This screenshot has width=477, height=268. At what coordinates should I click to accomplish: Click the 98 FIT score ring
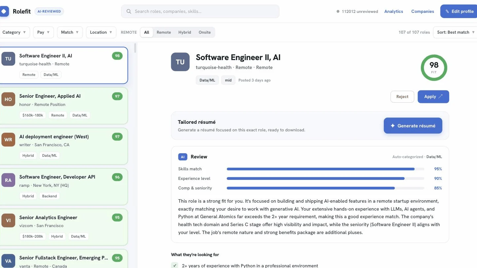click(x=434, y=67)
